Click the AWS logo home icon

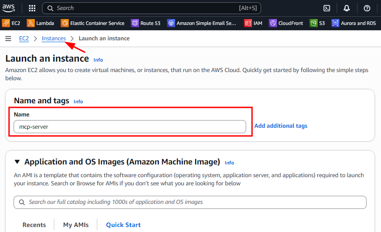[x=9, y=8]
